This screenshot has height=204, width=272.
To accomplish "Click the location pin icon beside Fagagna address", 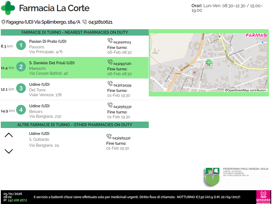I will 3,22.
